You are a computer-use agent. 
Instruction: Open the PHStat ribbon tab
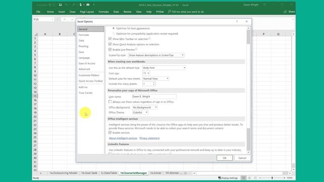tap(160, 12)
